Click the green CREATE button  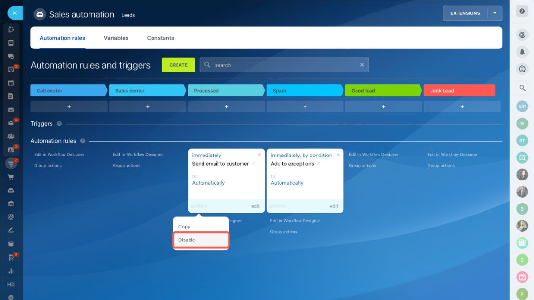[178, 65]
